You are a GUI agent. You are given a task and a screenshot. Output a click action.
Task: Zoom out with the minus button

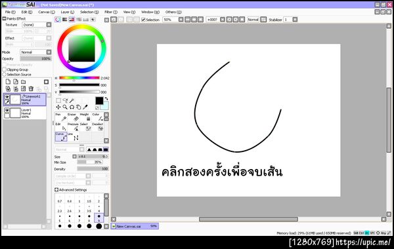[188, 20]
